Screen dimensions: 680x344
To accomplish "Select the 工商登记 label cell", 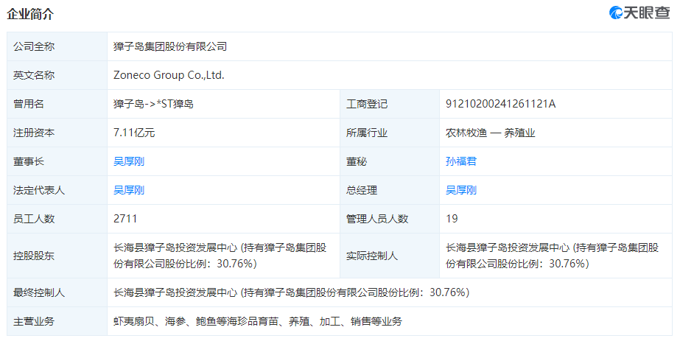I will coord(390,104).
